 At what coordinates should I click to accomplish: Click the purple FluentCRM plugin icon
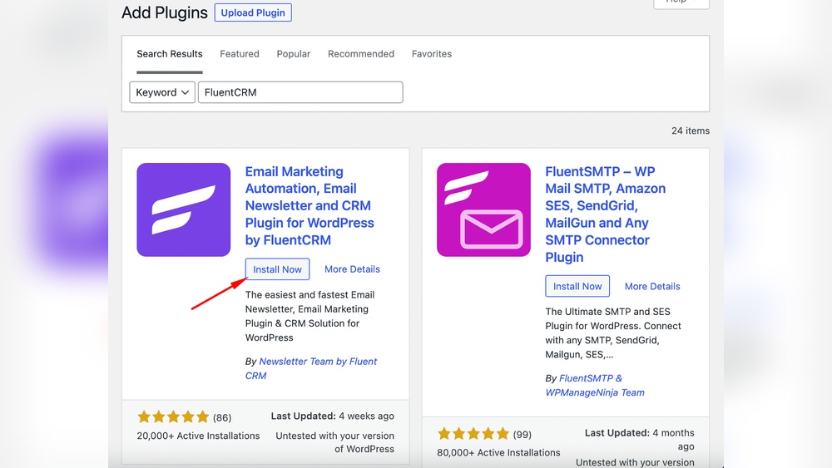pyautogui.click(x=184, y=209)
